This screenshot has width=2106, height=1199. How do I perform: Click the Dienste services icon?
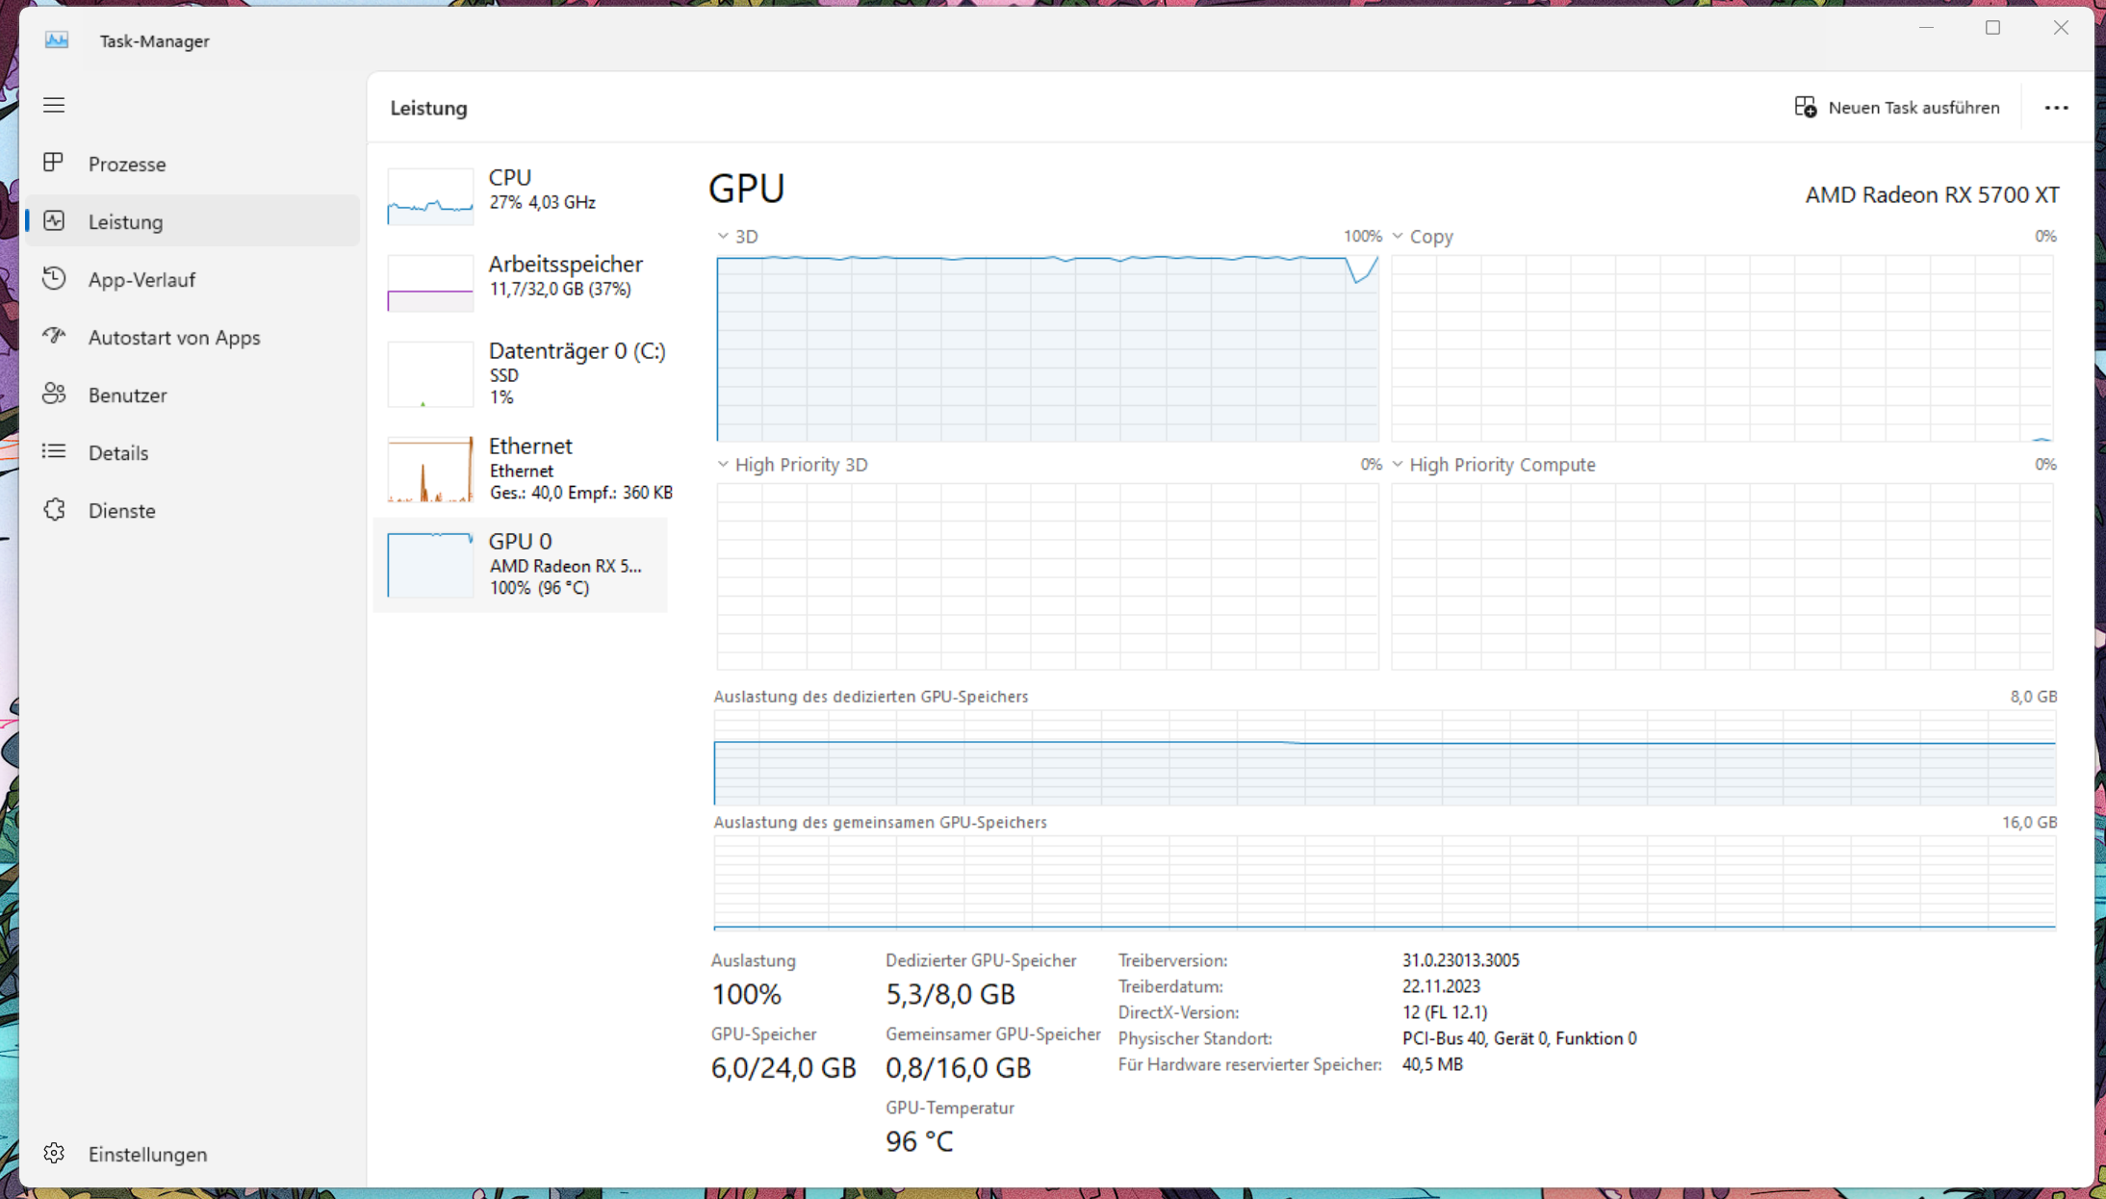point(54,509)
